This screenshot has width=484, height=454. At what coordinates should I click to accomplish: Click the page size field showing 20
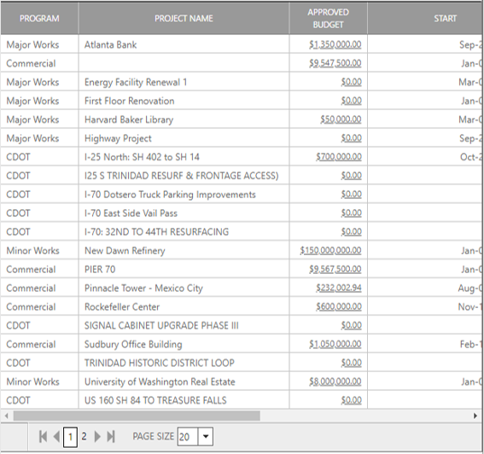pyautogui.click(x=188, y=436)
